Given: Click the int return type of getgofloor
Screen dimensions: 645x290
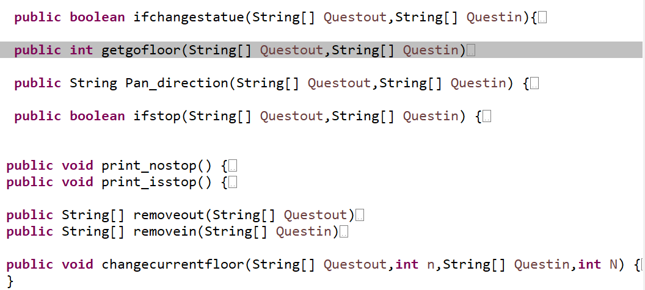Looking at the screenshot, I should point(81,50).
